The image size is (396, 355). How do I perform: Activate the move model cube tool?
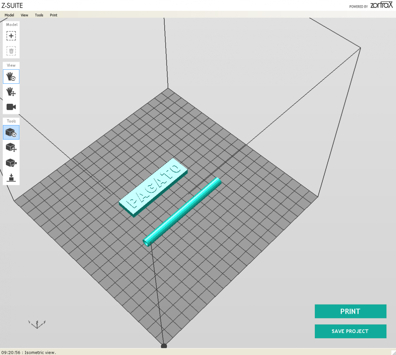(x=11, y=147)
